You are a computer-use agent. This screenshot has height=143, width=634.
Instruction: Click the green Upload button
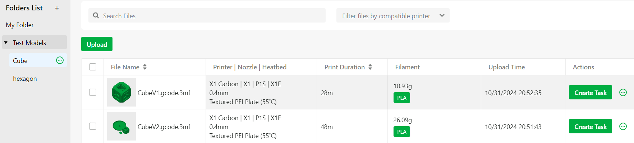click(x=97, y=44)
